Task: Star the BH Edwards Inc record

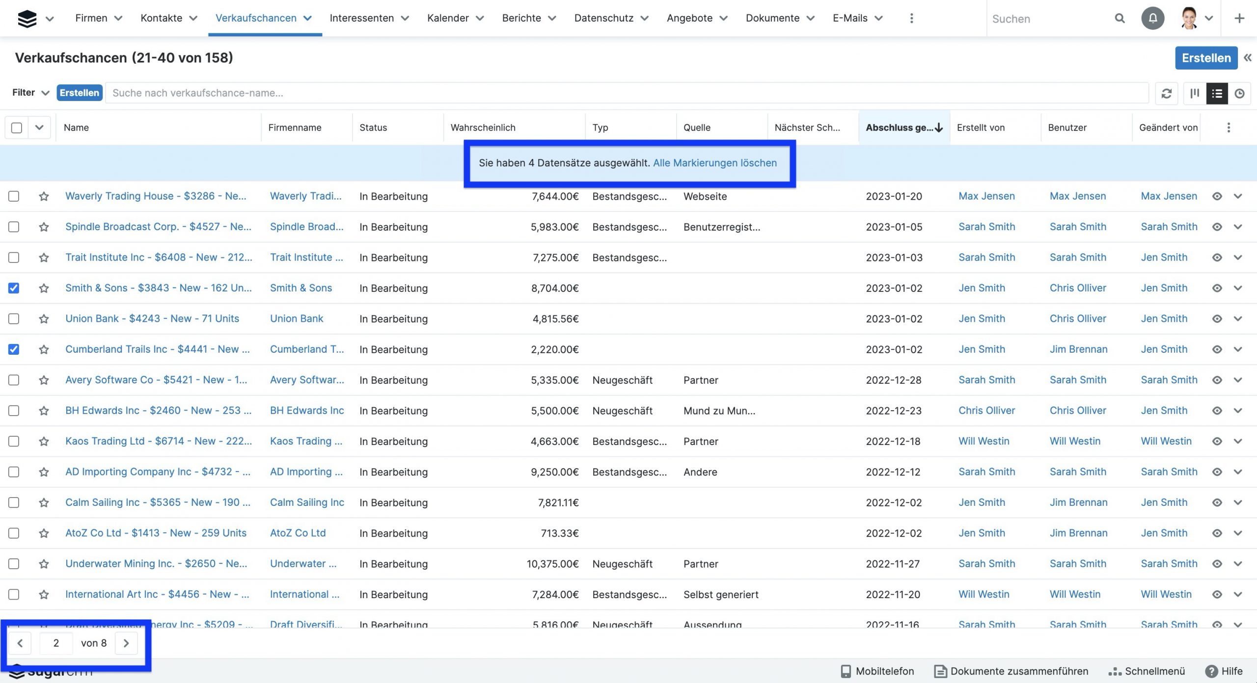Action: (x=44, y=411)
